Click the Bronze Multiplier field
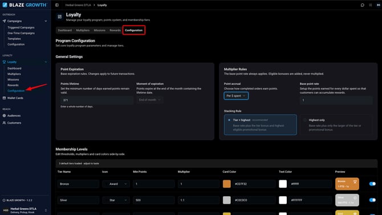Screen dimensions: 382x215 point(198,184)
